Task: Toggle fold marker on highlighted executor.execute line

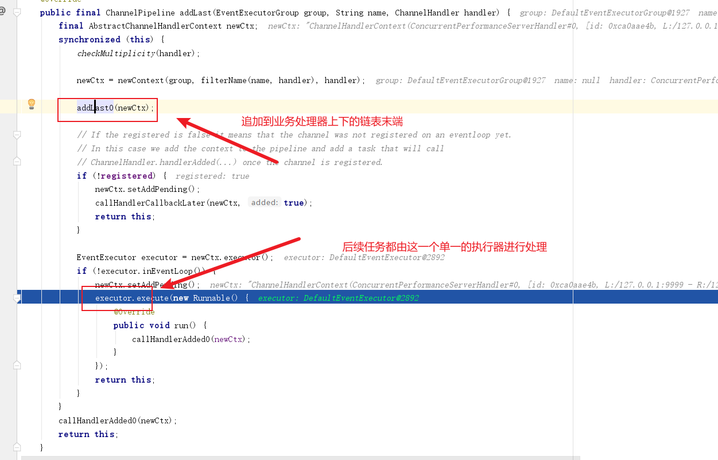Action: pyautogui.click(x=17, y=298)
